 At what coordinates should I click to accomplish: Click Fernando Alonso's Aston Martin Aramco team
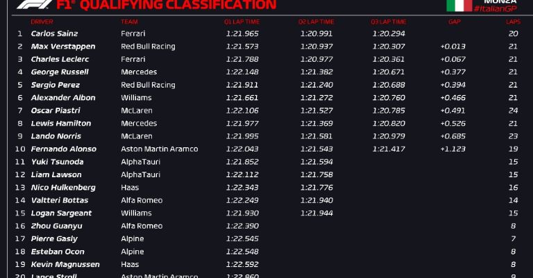tap(159, 149)
